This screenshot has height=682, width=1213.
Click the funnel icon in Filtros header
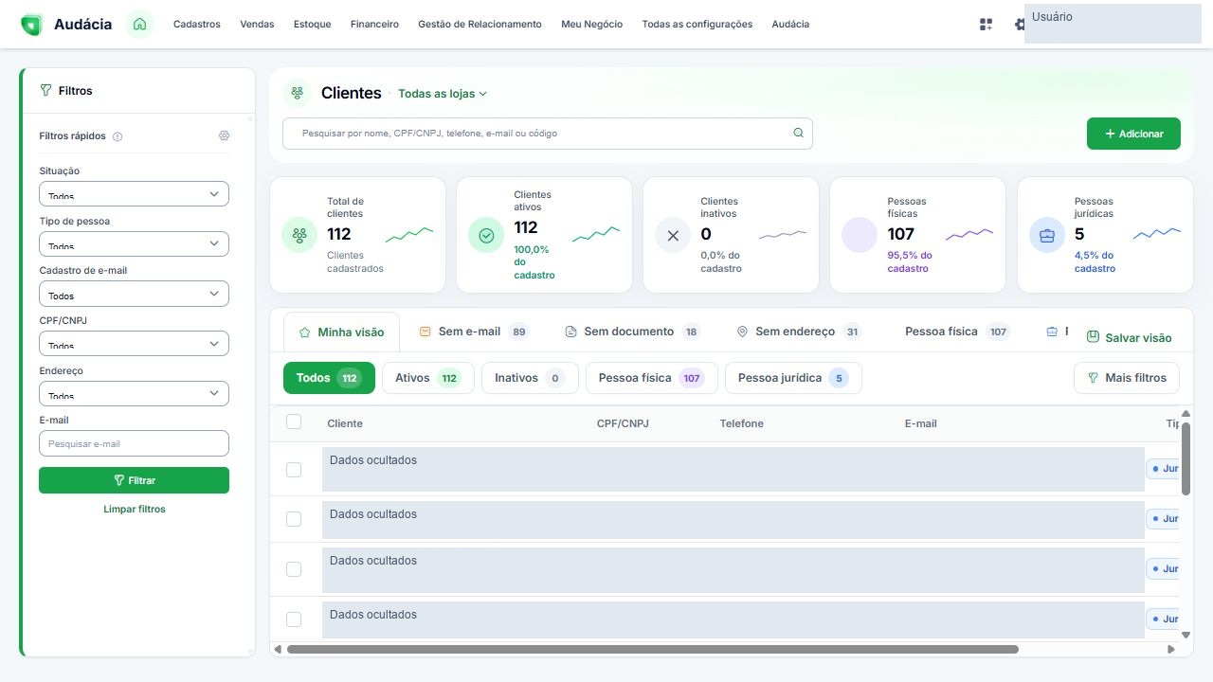tap(45, 91)
